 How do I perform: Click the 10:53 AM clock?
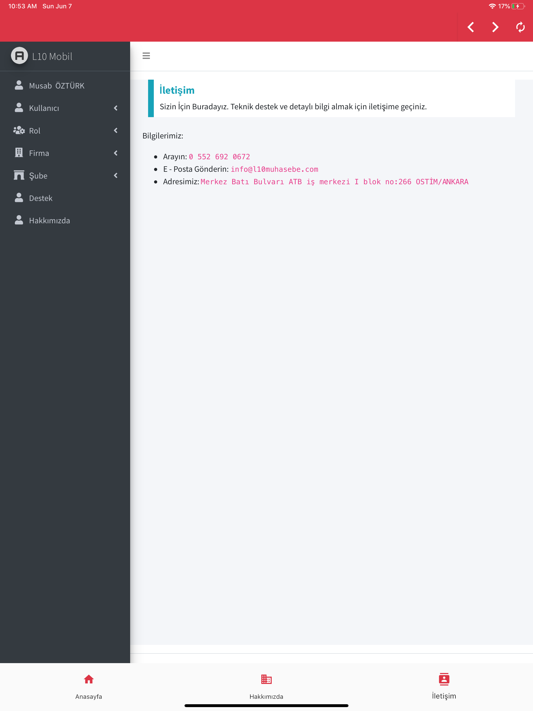tap(22, 6)
